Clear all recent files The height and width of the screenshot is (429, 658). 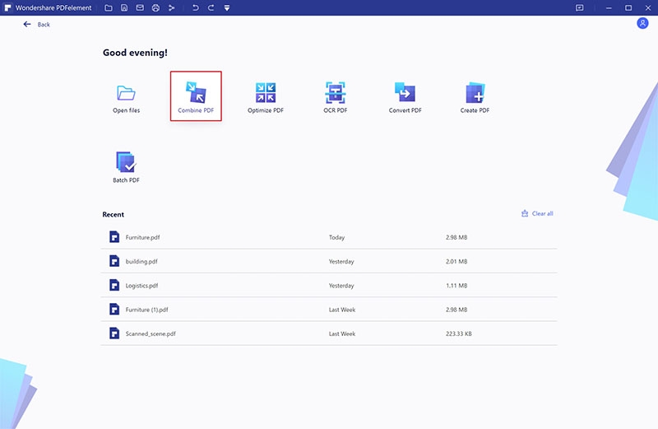tap(537, 213)
